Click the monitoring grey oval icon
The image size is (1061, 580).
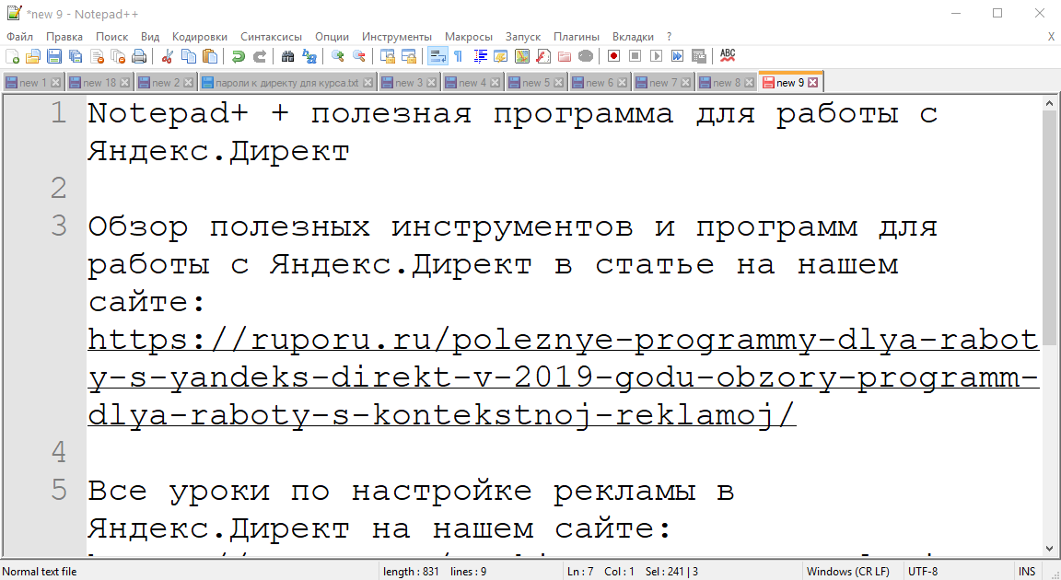586,56
